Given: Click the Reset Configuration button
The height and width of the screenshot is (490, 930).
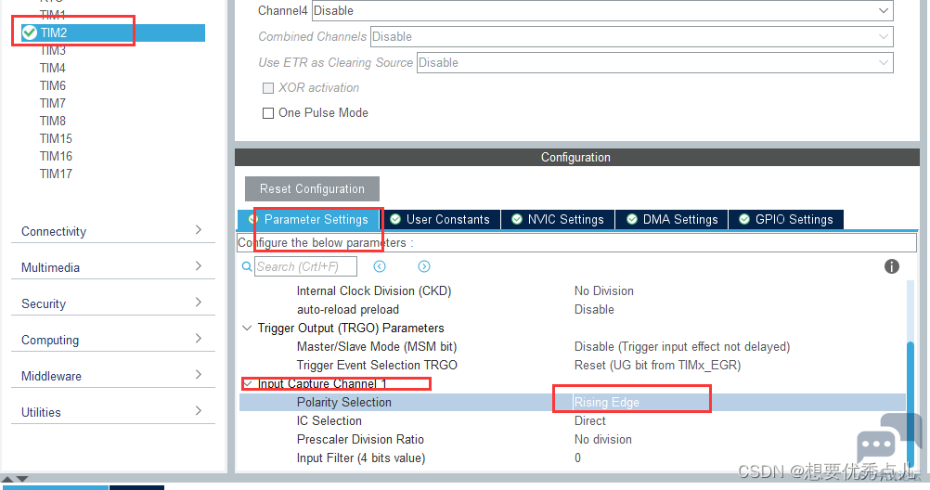Looking at the screenshot, I should 312,188.
